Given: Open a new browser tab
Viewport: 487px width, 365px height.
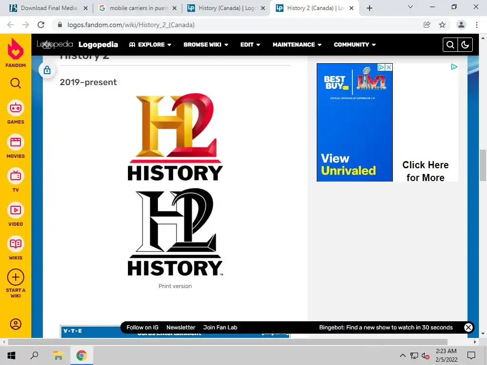Looking at the screenshot, I should [369, 8].
